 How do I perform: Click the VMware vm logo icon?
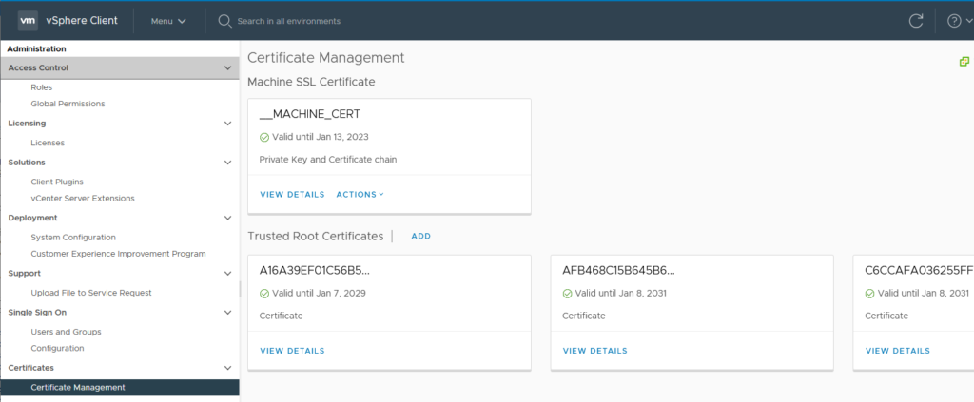click(28, 21)
